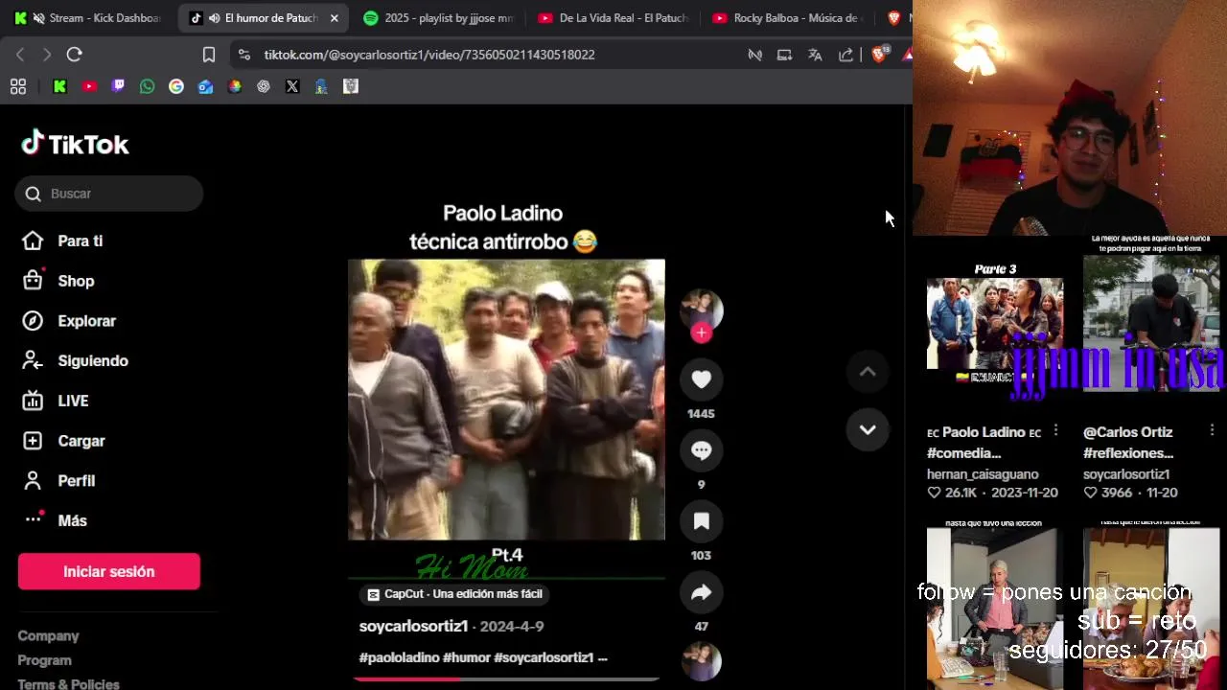This screenshot has width=1227, height=690.
Task: Switch to 2025 playlist Spotify tab
Action: point(439,18)
